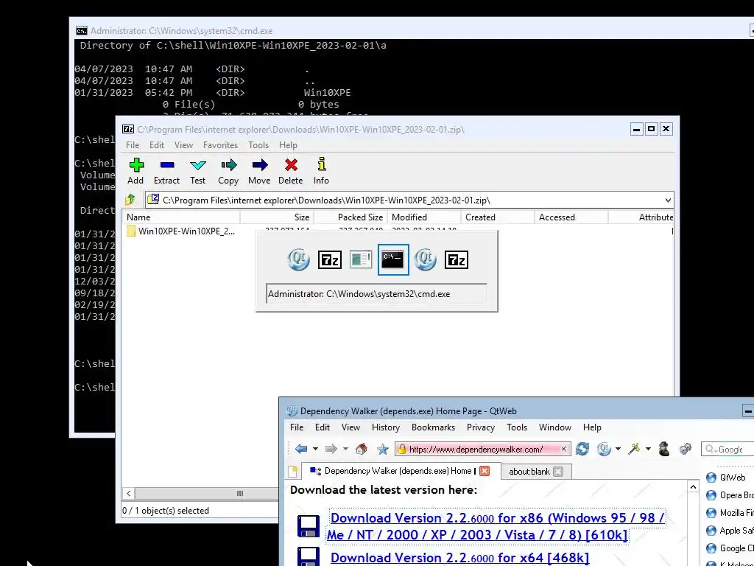
Task: Select the cmd.exe icon in task switcher
Action: tap(393, 259)
